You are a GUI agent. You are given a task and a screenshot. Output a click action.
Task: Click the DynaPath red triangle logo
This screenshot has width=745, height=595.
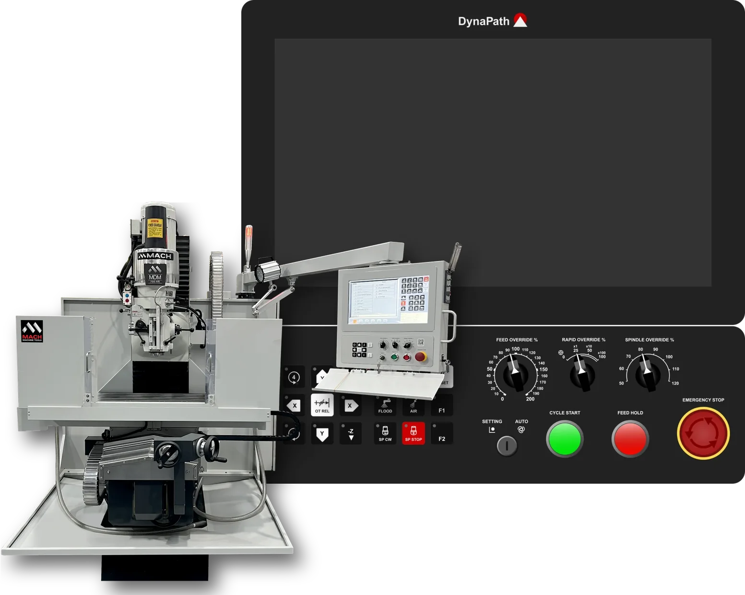click(x=520, y=20)
